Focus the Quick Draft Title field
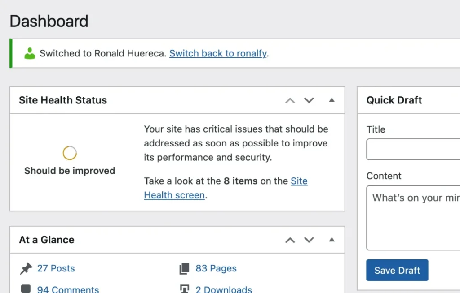This screenshot has width=460, height=293. [413, 150]
